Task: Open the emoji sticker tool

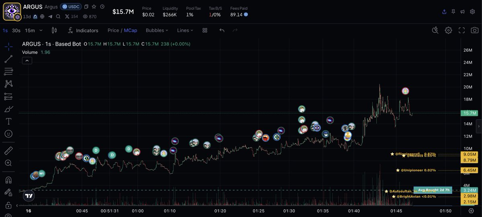Action: click(8, 134)
